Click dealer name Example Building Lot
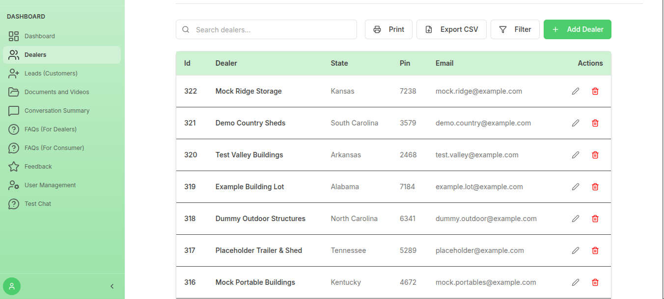664x299 pixels. (x=250, y=187)
